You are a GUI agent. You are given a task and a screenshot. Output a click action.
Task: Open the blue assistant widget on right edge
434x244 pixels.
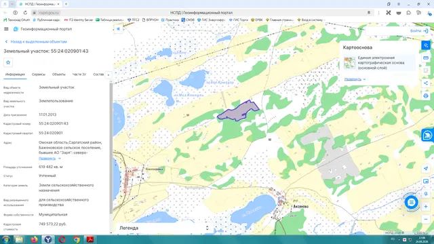click(x=428, y=136)
